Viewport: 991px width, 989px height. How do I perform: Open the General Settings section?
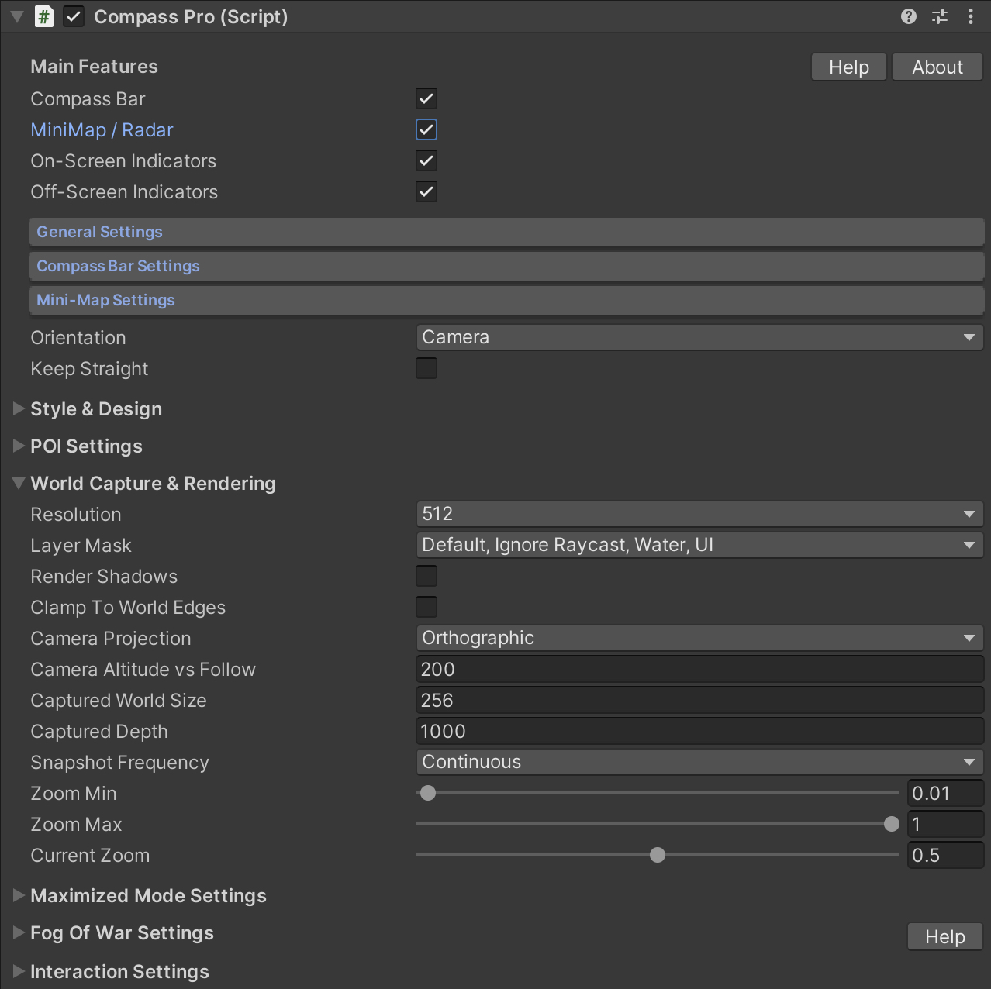tap(506, 232)
